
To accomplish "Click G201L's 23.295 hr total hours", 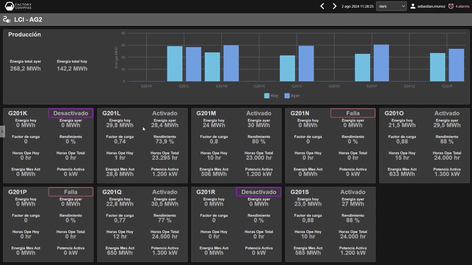I will (x=164, y=158).
